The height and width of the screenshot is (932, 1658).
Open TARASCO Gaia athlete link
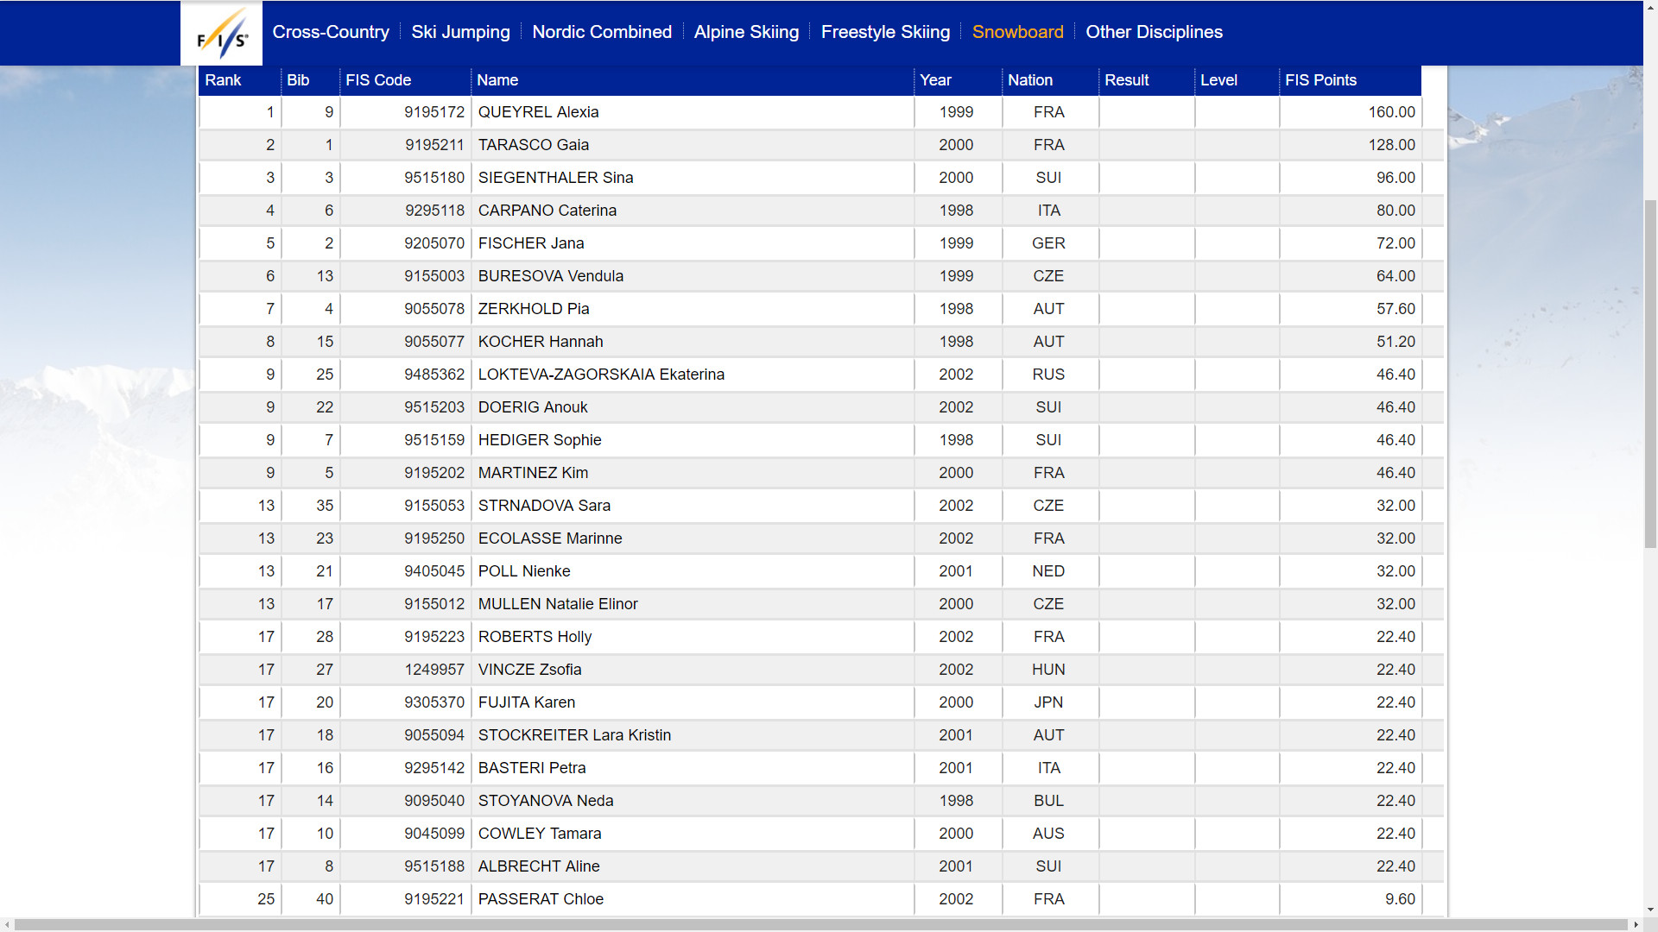tap(533, 145)
